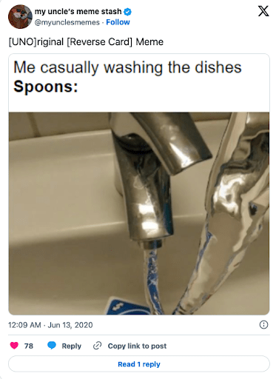
Task: Click the [UNO]riginal [Reverse Card] Meme text
Action: coord(86,41)
